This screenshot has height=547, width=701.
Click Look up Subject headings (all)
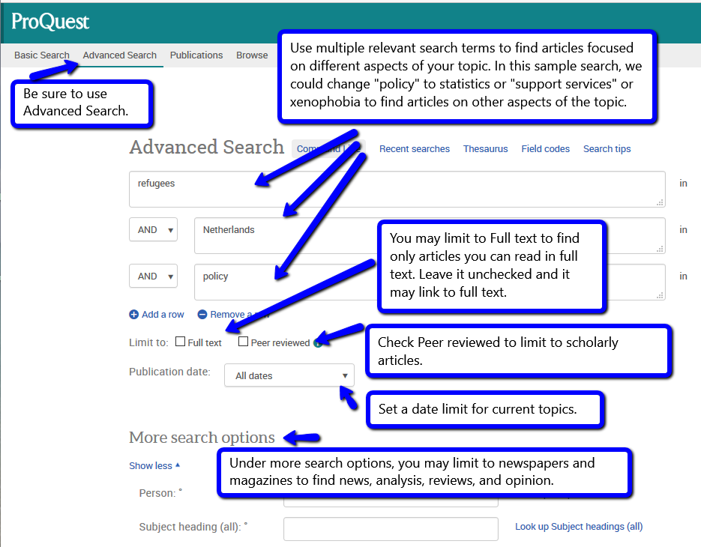tap(578, 527)
